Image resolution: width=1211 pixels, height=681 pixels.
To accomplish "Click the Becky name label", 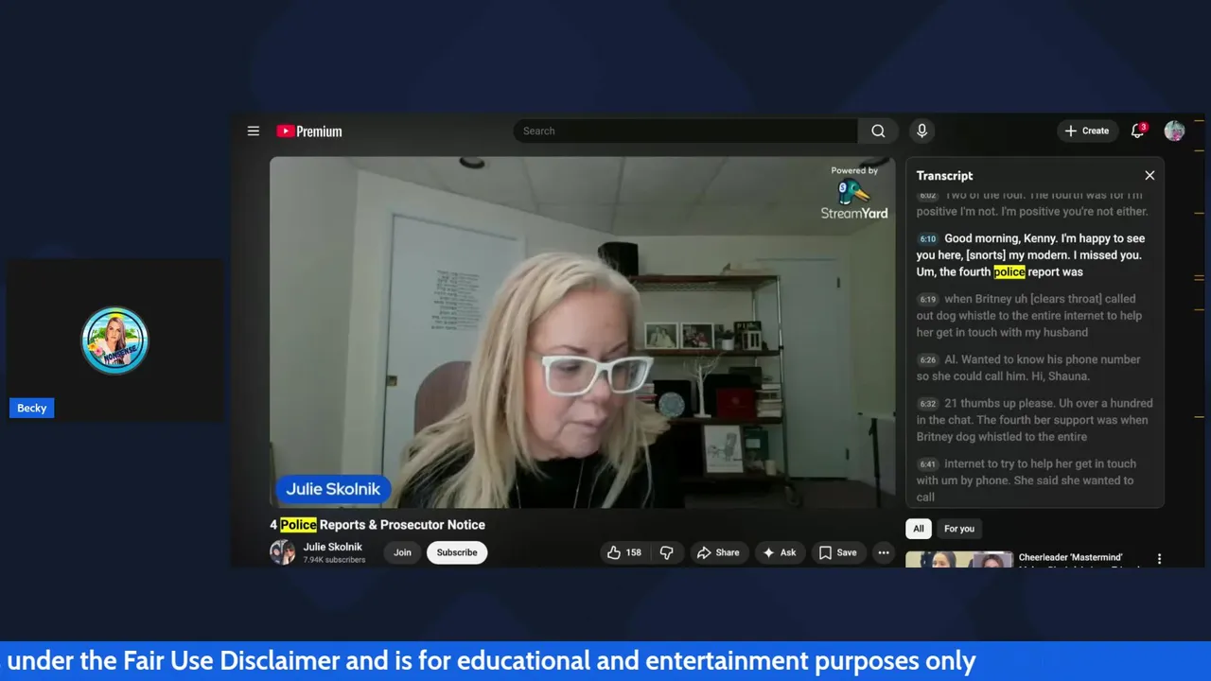I will pos(31,409).
